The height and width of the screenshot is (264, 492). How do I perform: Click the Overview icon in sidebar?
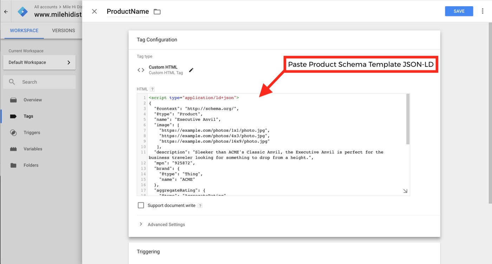(x=13, y=100)
